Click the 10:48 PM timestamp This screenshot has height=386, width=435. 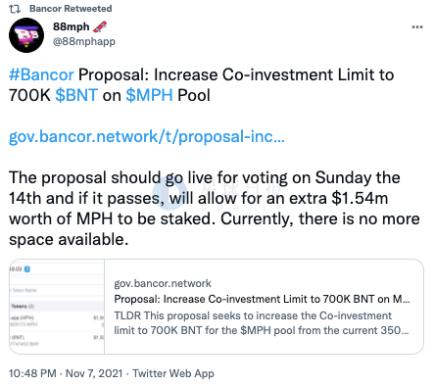pyautogui.click(x=32, y=373)
